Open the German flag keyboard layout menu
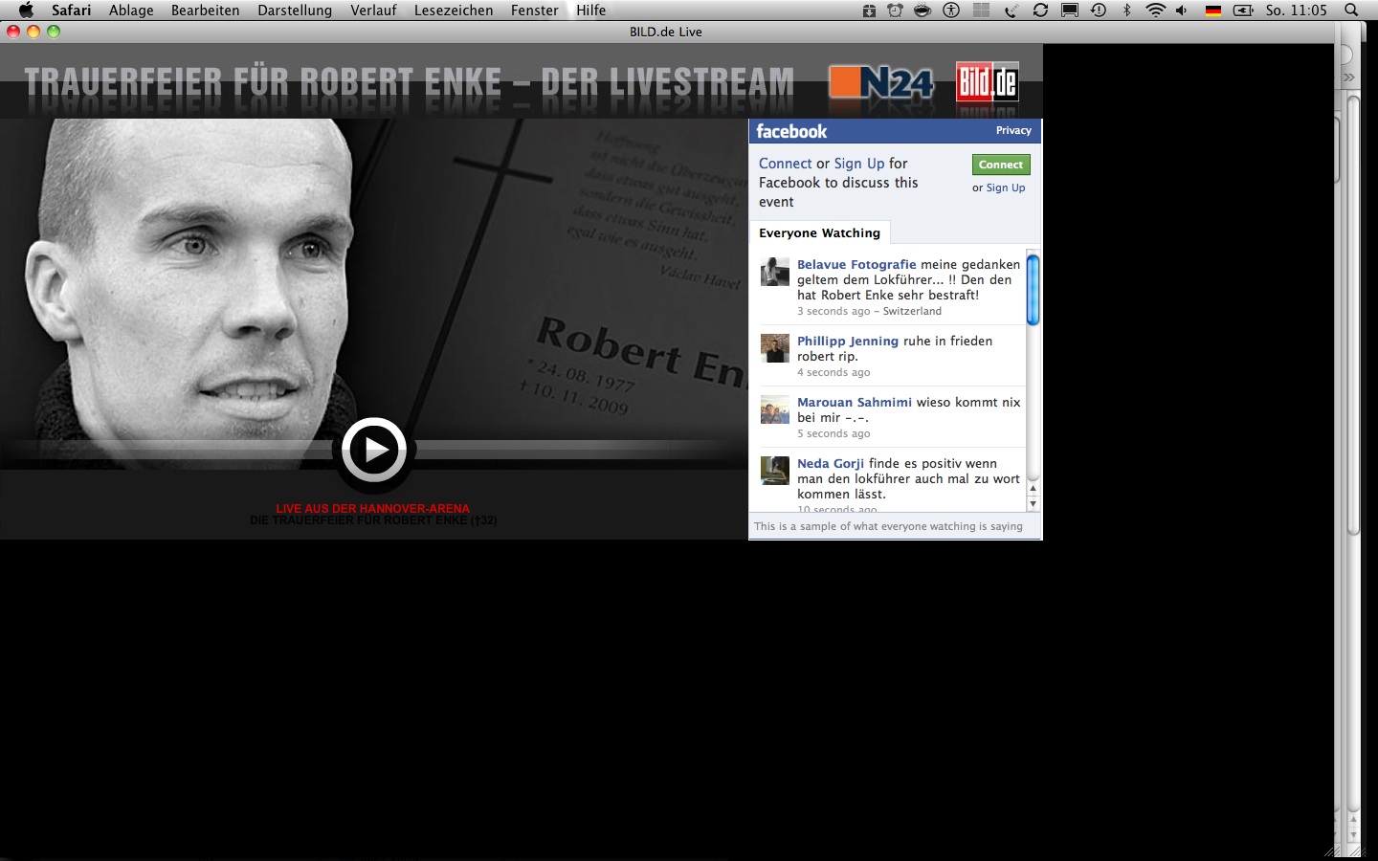 point(1211,11)
